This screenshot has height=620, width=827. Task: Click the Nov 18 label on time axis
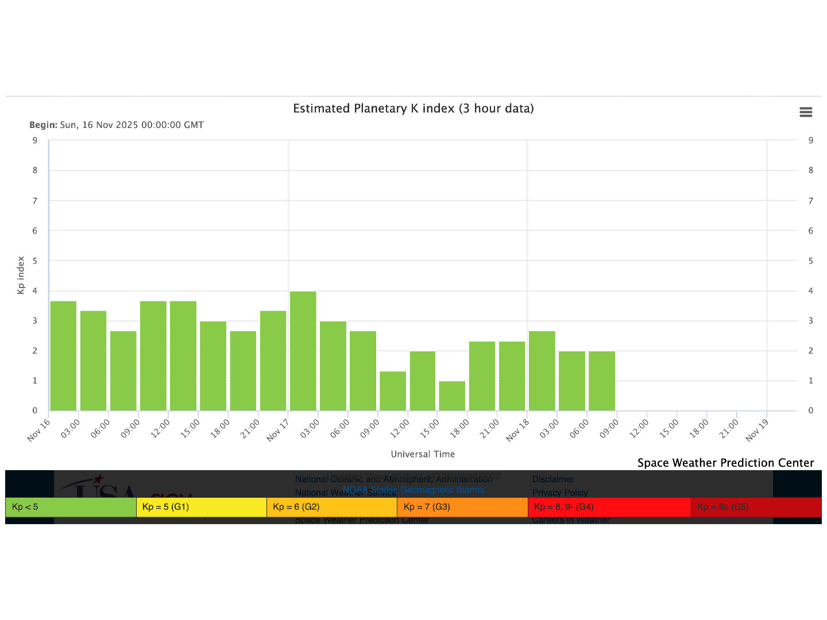point(517,431)
